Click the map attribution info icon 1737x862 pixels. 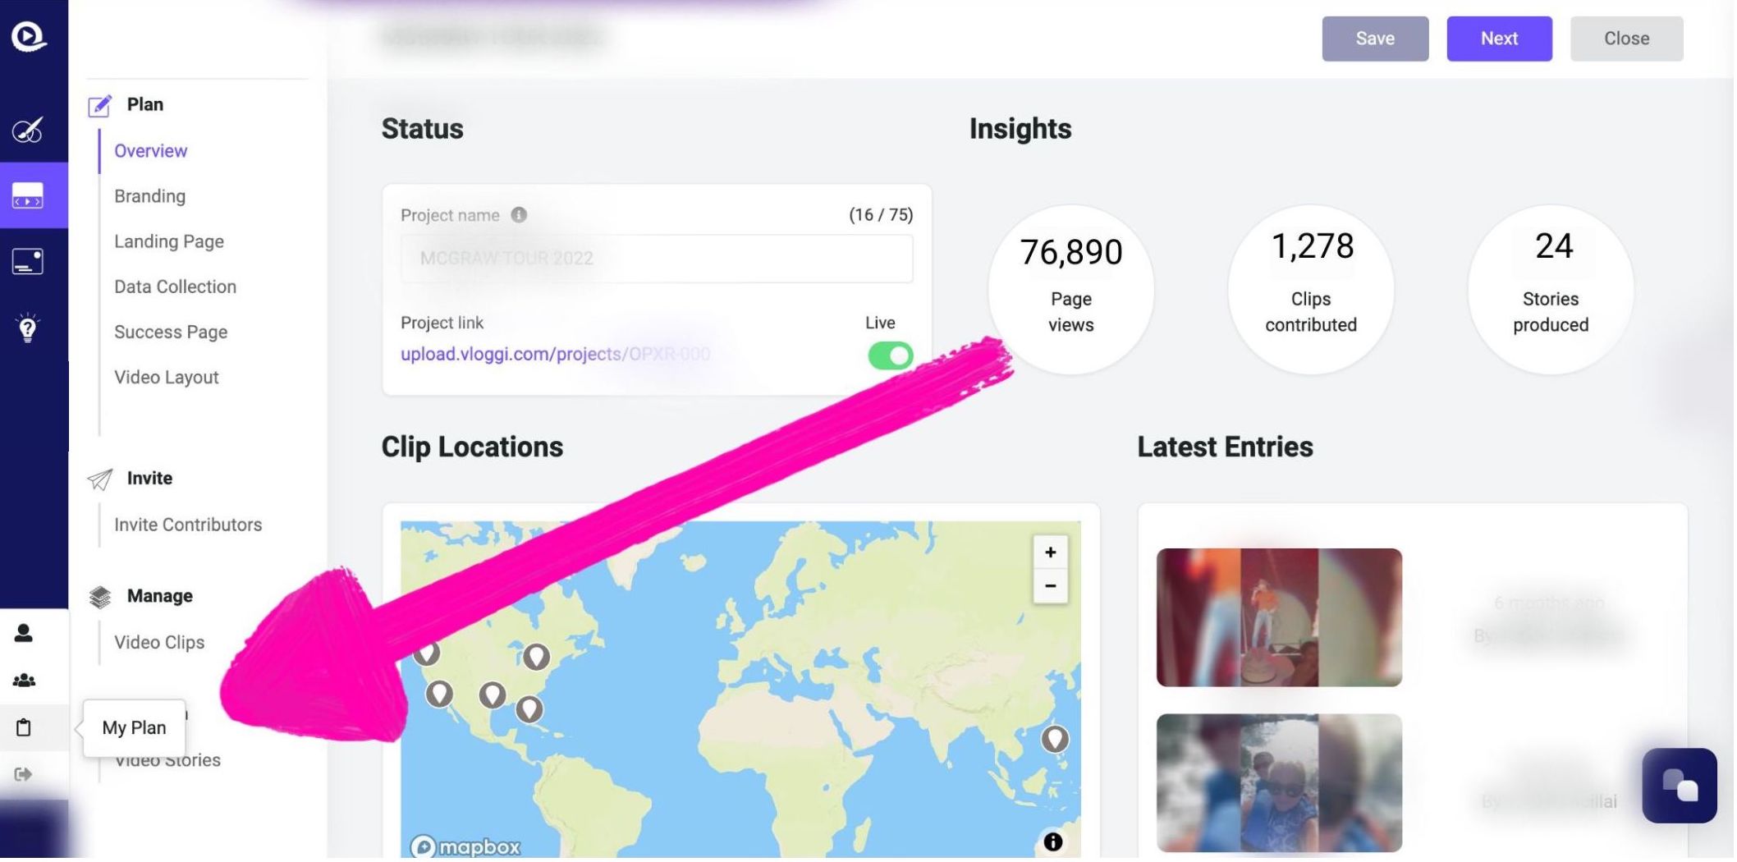point(1053,842)
